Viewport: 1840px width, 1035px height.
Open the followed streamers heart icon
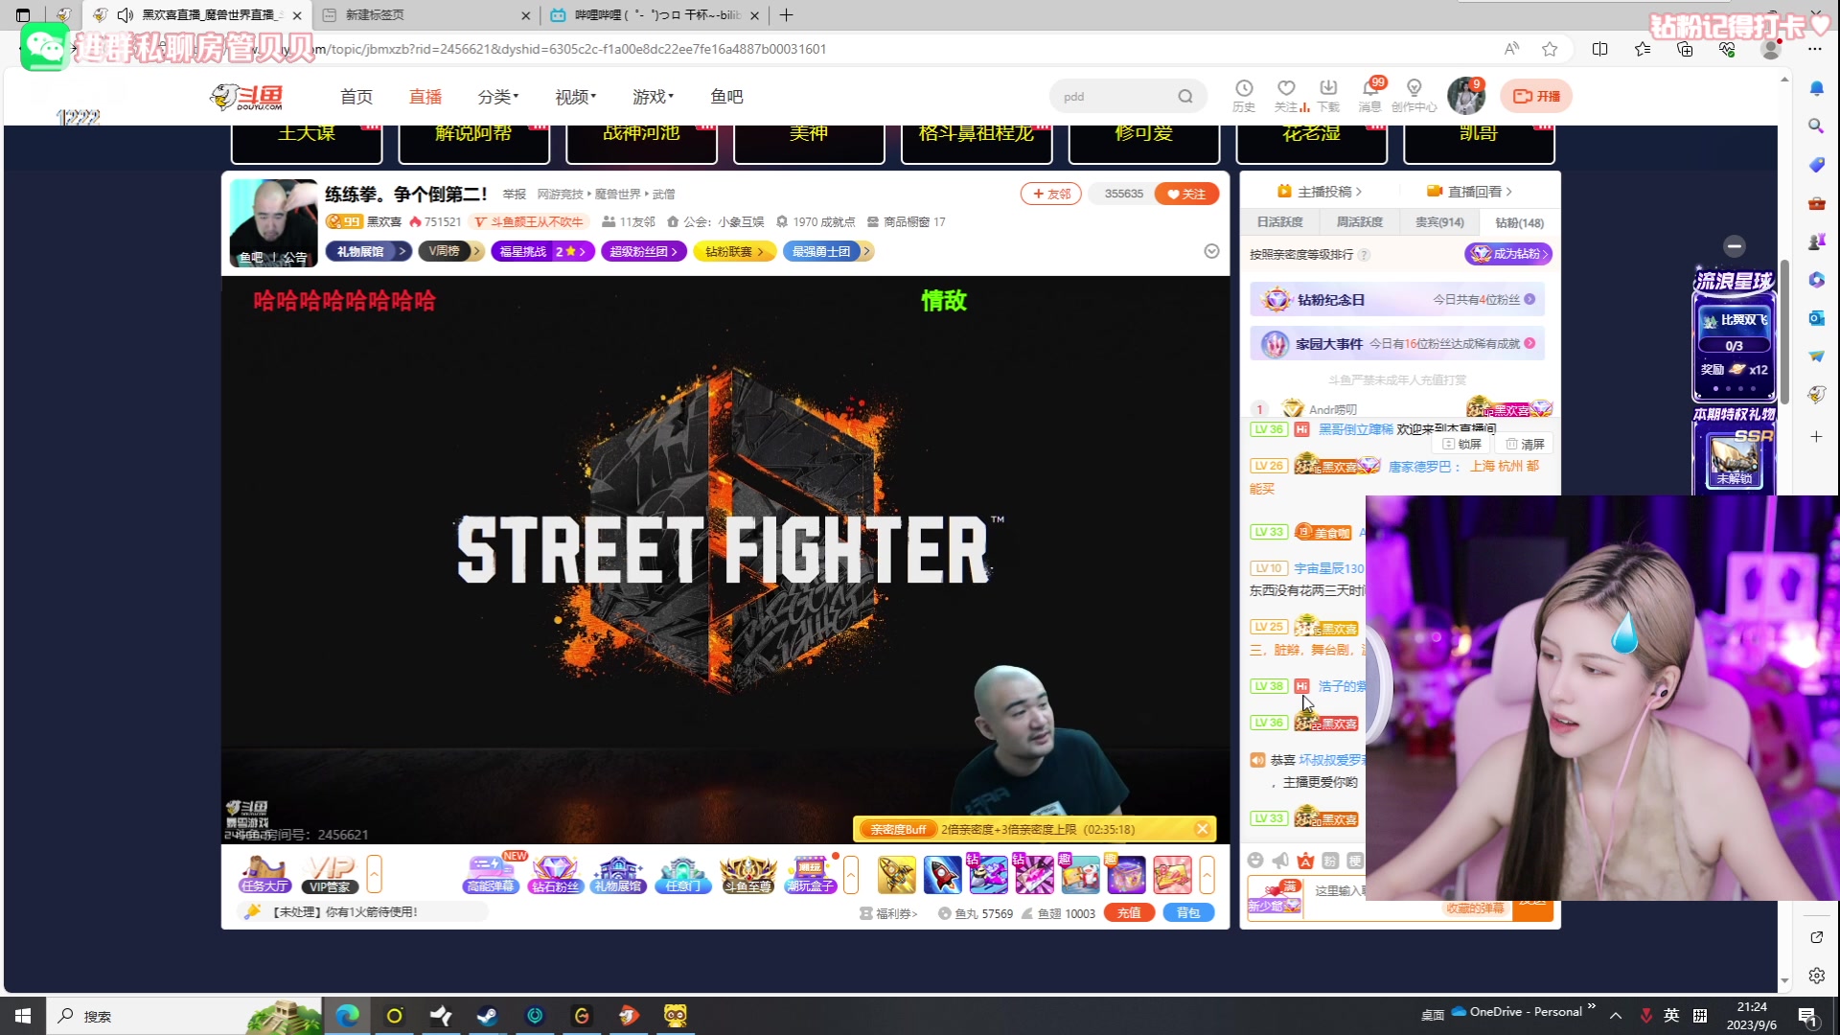point(1286,95)
